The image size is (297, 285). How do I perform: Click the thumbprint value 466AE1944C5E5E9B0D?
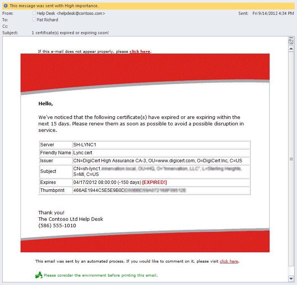point(99,190)
